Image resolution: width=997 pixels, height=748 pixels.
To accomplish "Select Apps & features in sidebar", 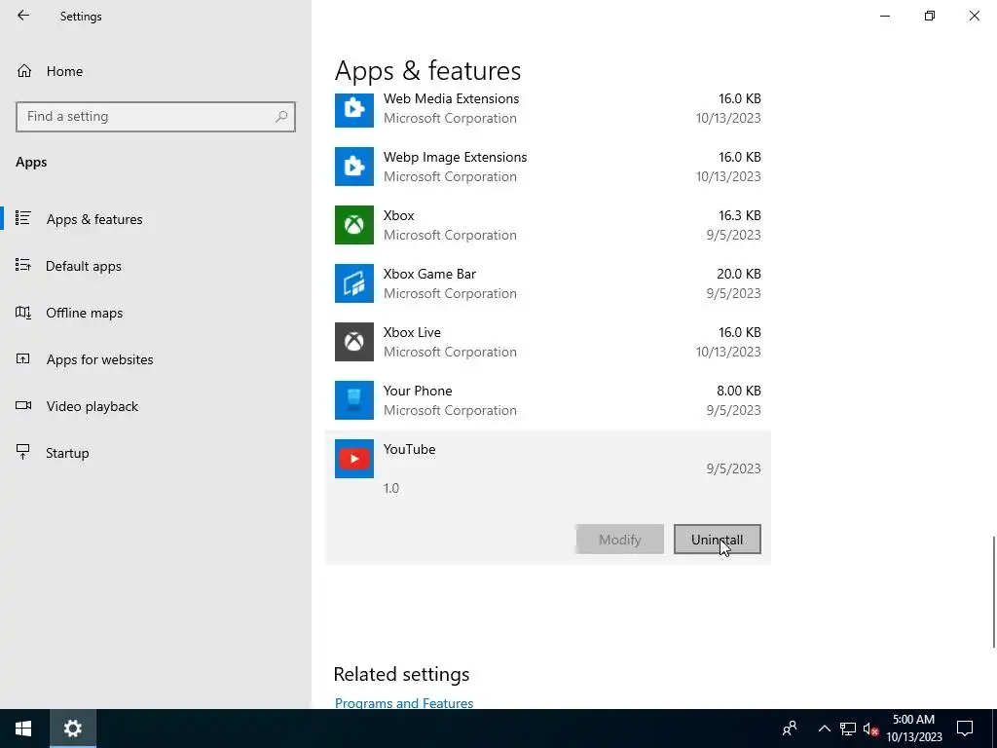I will click(x=94, y=219).
